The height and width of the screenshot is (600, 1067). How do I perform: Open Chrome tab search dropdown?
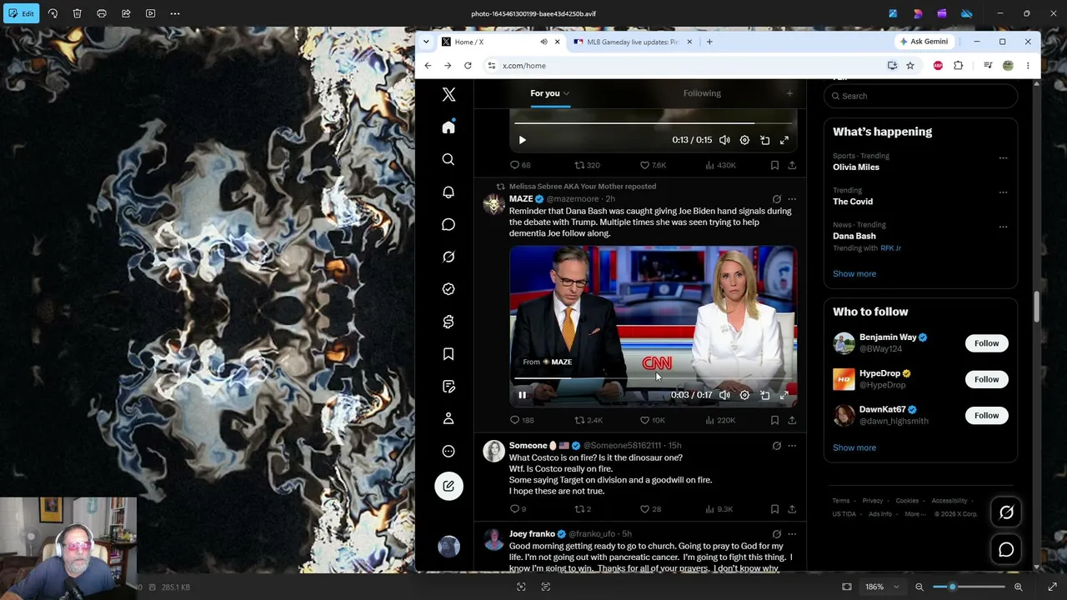[x=426, y=42]
